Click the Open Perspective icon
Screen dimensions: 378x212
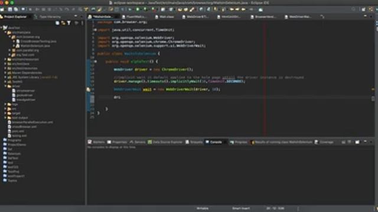(364, 9)
